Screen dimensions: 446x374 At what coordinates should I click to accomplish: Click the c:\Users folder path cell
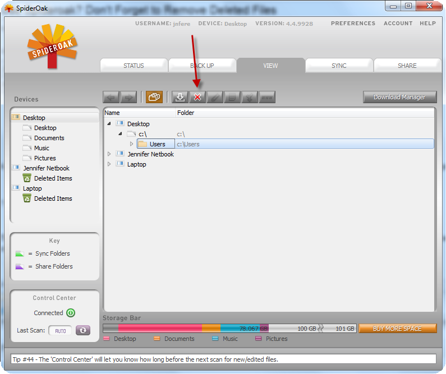[305, 144]
